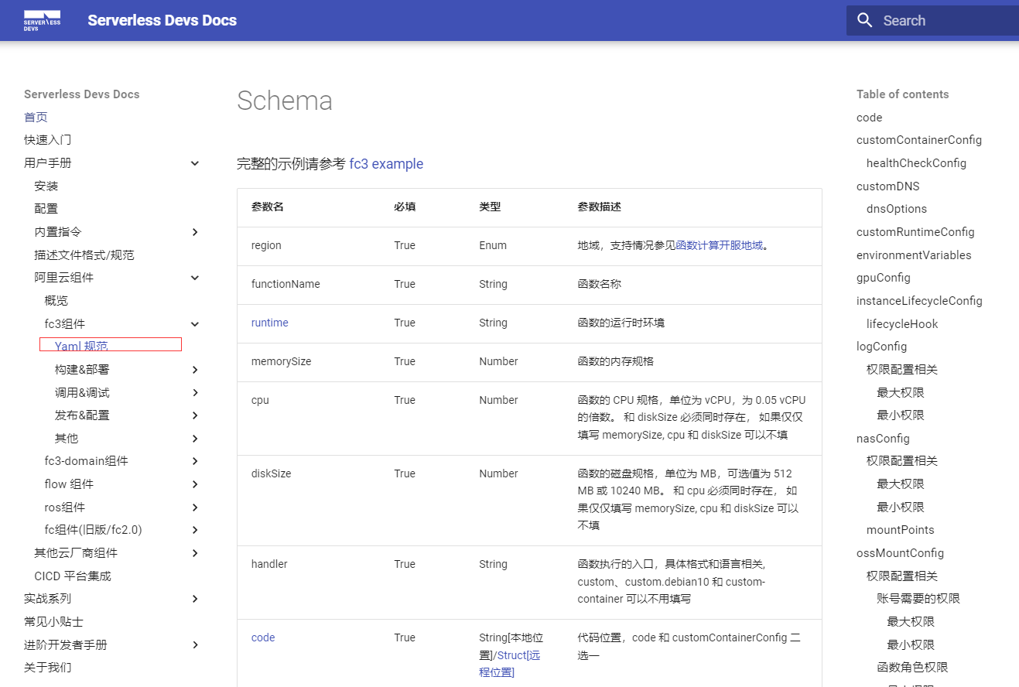Expand the 发布&配置 chevron
This screenshot has width=1019, height=687.
click(x=195, y=415)
